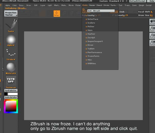Activate the orange Draw mode button

tap(57, 14)
